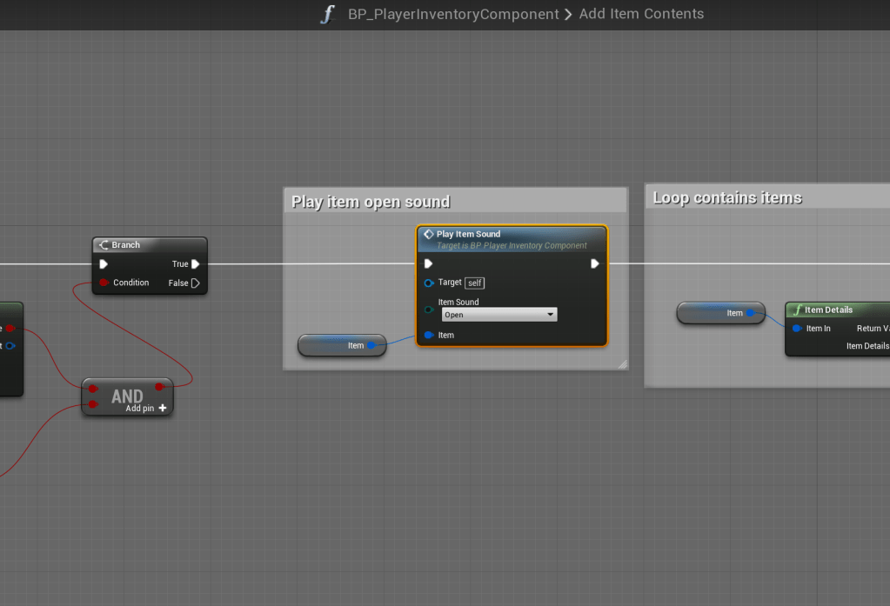This screenshot has height=606, width=890.
Task: Click the AND node lower-left input pin
Action: click(x=93, y=404)
